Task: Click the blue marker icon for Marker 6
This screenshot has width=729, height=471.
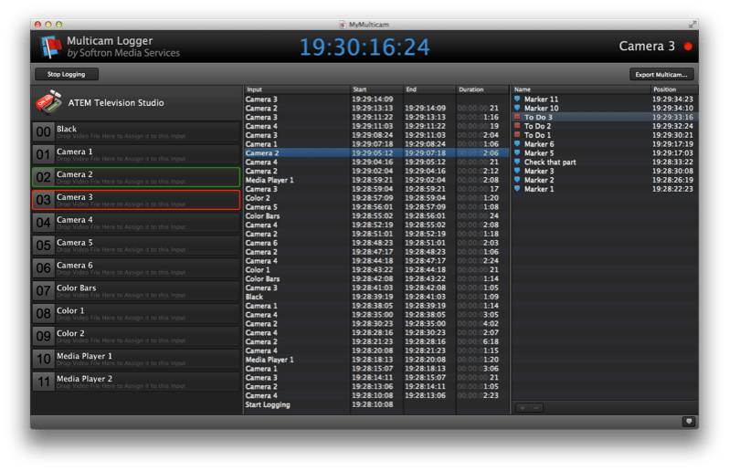Action: coord(517,144)
